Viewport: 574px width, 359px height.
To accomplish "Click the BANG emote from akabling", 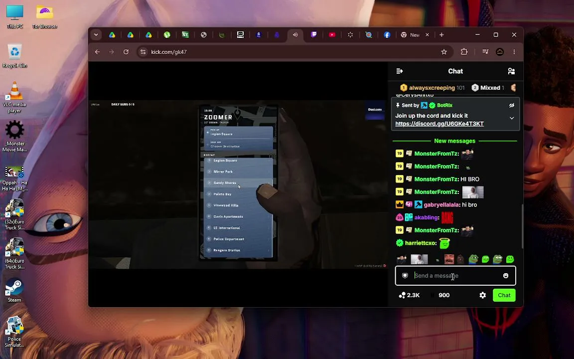I will 447,217.
